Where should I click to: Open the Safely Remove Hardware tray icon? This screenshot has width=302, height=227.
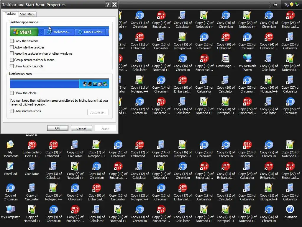[297, 4]
